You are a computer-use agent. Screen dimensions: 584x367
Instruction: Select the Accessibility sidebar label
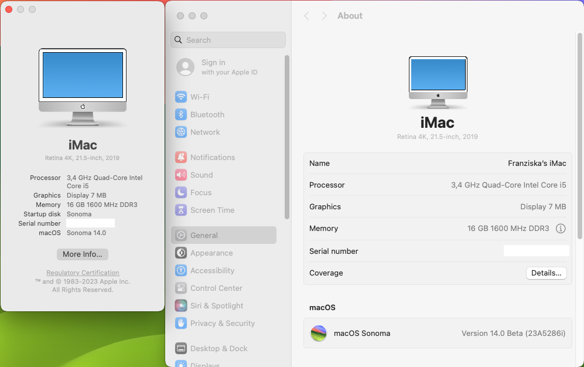212,270
